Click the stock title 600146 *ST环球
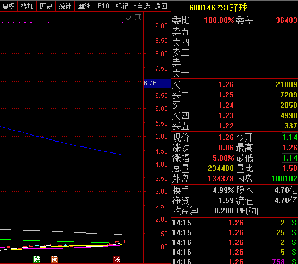298x264 pixels. [218, 8]
